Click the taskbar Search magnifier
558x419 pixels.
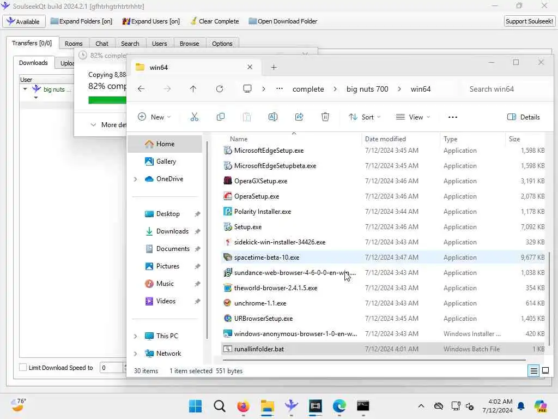click(220, 406)
